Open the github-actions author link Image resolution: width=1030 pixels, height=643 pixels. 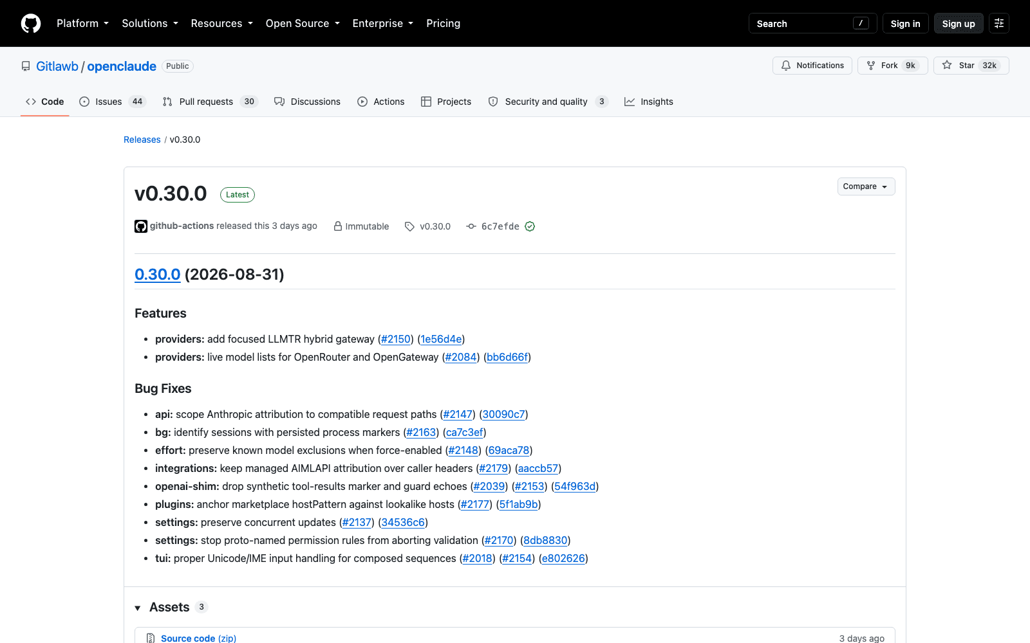[x=182, y=226]
